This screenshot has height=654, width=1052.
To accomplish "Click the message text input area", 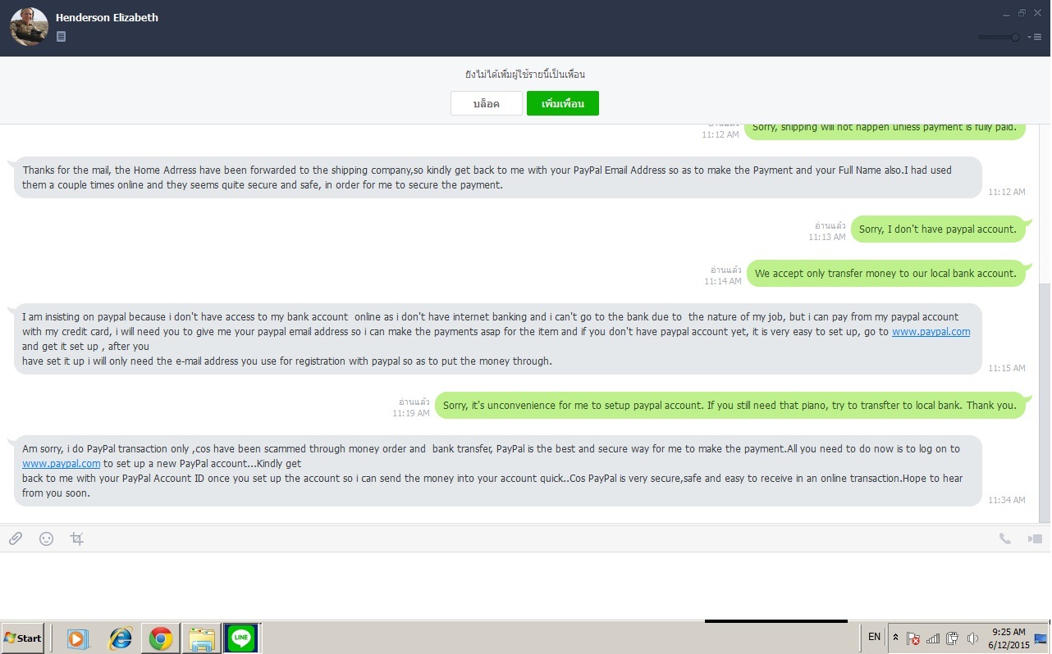I will point(525,585).
